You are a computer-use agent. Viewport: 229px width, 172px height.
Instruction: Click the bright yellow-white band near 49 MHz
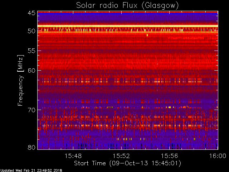click(128, 26)
